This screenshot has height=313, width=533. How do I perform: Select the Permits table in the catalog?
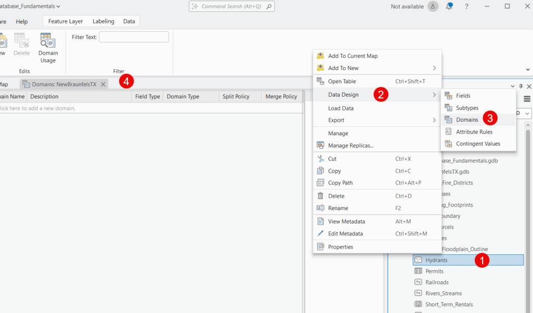(434, 271)
